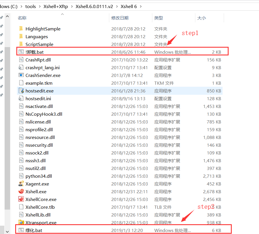This screenshot has width=259, height=234.
Task: Open the XshellCore.exe program icon
Action: tap(21, 199)
